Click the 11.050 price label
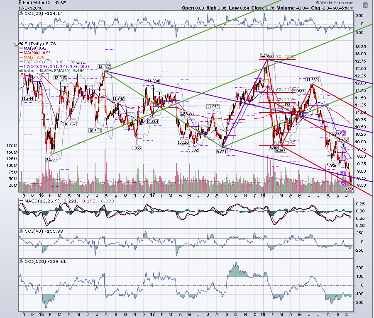The width and height of the screenshot is (374, 318). pyautogui.click(x=213, y=107)
